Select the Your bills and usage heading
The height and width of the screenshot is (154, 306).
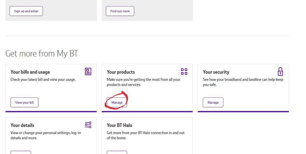(x=30, y=72)
